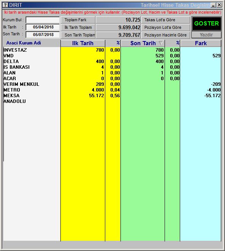Screen dimensions: 225x251
Task: Close the Tarihsel Hisse Takas window
Action: (x=219, y=5)
